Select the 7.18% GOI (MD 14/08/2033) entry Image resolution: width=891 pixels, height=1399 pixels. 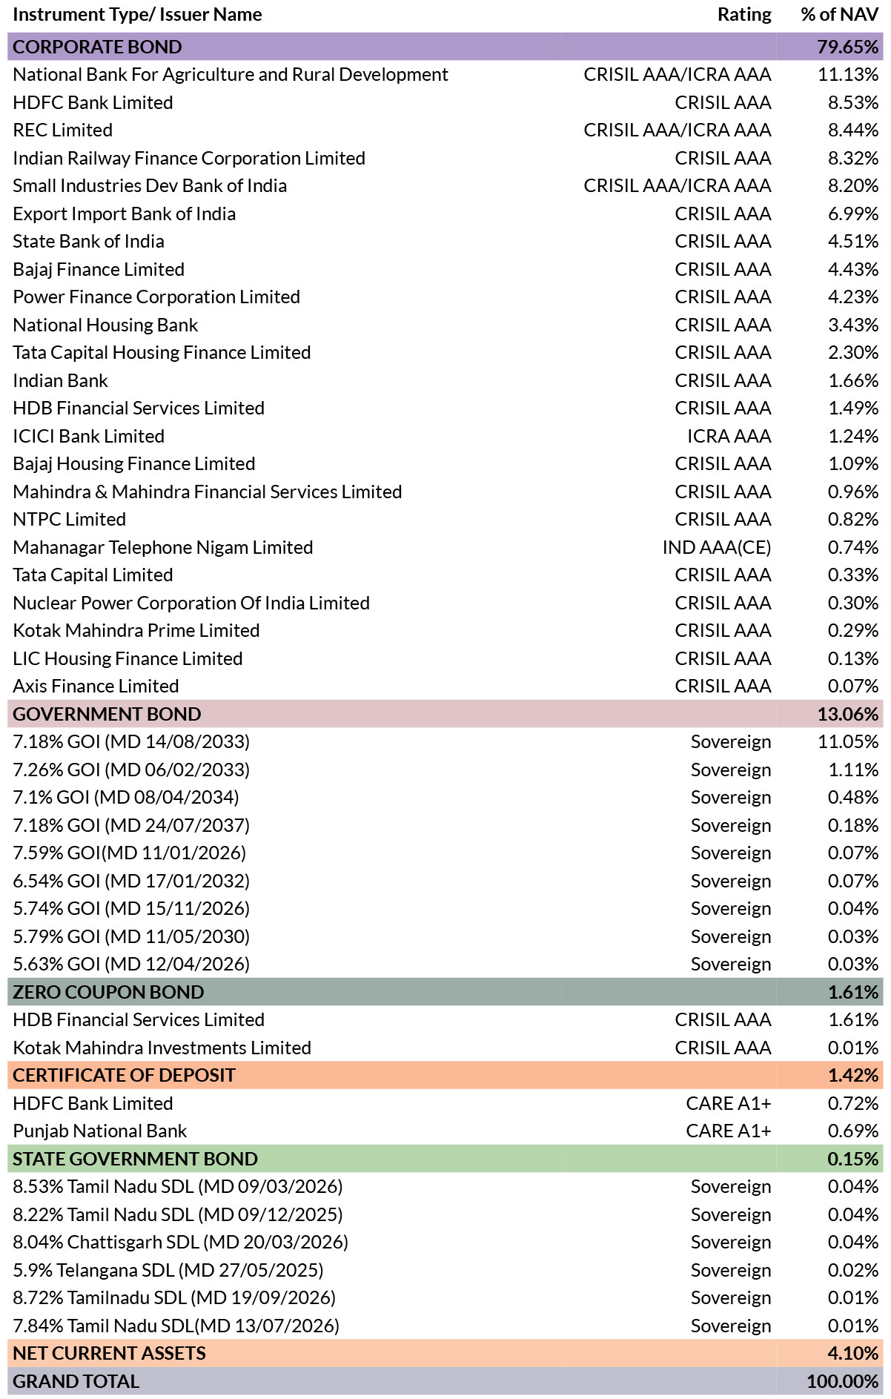point(131,741)
